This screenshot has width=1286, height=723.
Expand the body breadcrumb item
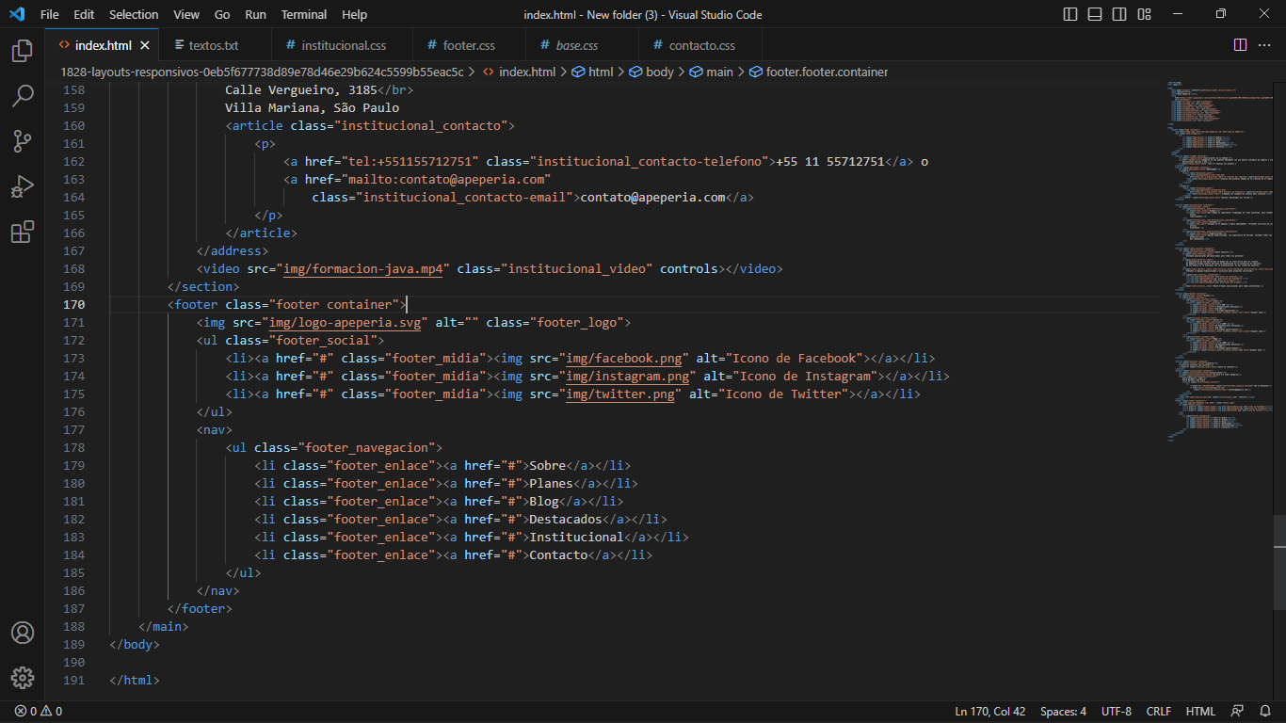coord(659,72)
